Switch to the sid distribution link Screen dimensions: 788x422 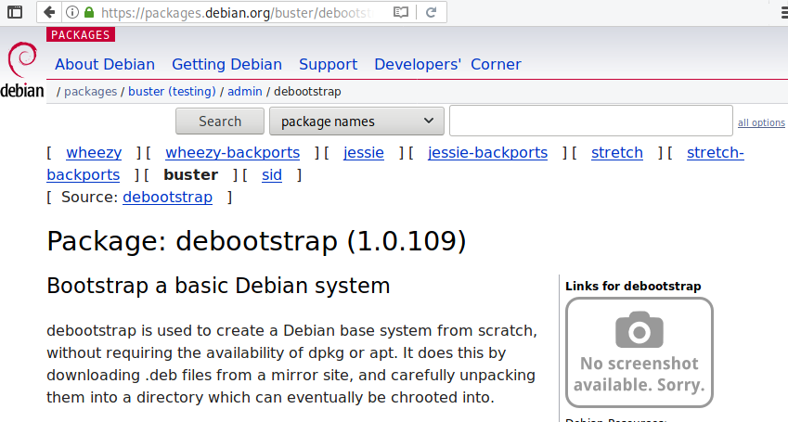pos(272,174)
